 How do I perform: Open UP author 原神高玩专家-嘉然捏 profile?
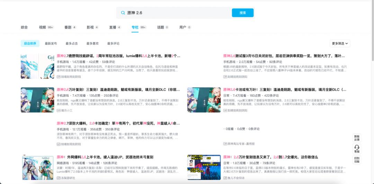(241, 144)
